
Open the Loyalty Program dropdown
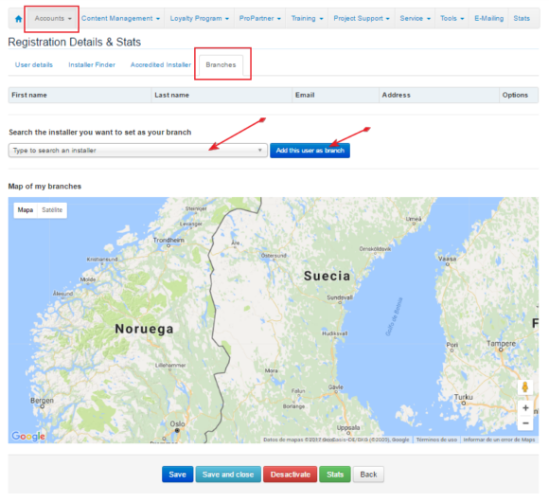tap(199, 19)
